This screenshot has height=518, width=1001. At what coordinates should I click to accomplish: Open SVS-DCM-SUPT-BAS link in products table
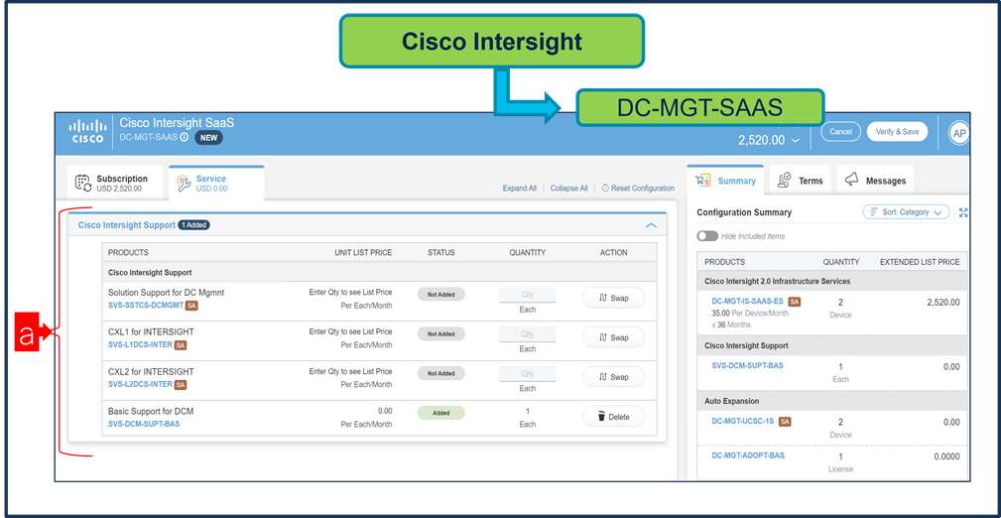point(144,424)
